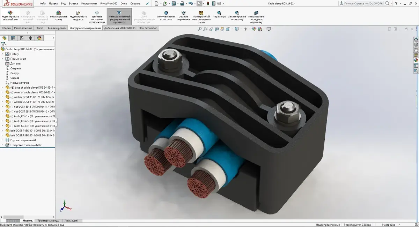Click Zoom to fit icon
This screenshot has height=227, width=419.
pos(200,29)
